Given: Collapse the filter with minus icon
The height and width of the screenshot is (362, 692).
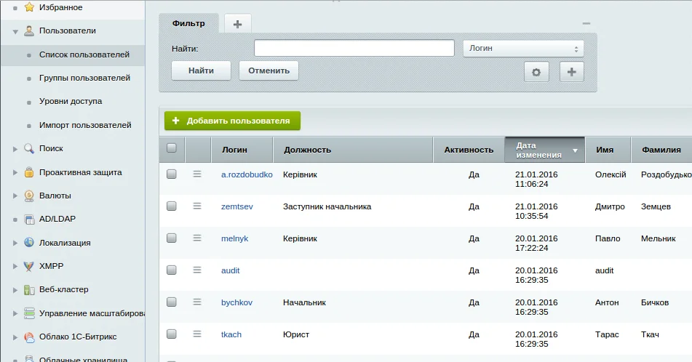Looking at the screenshot, I should (586, 23).
